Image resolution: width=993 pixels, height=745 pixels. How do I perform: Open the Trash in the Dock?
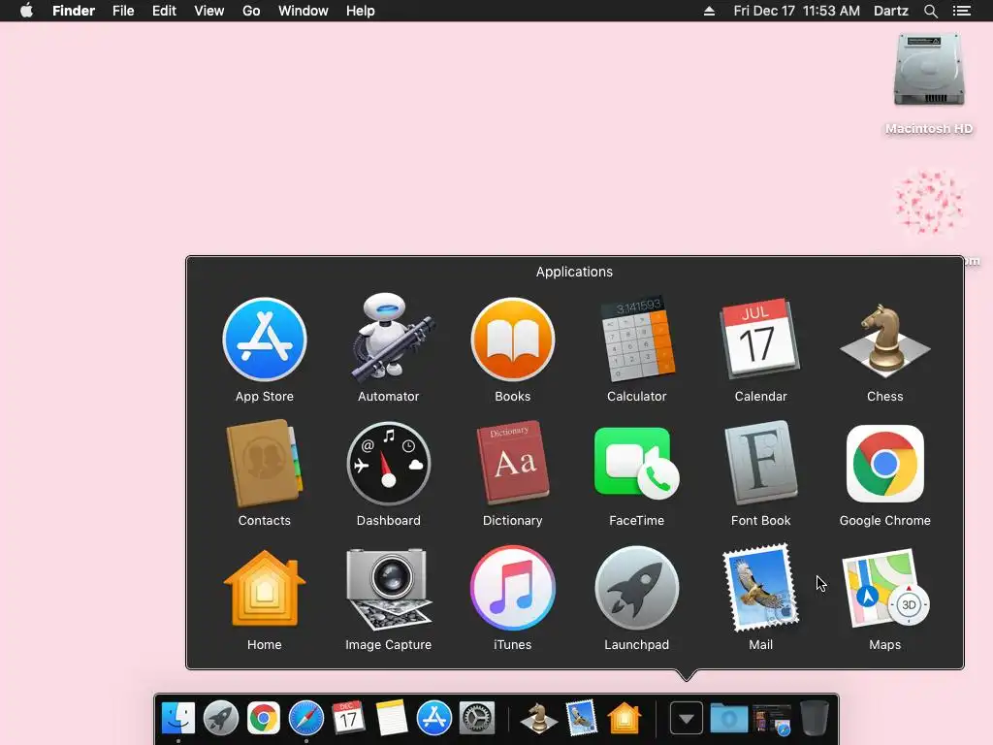tap(815, 719)
